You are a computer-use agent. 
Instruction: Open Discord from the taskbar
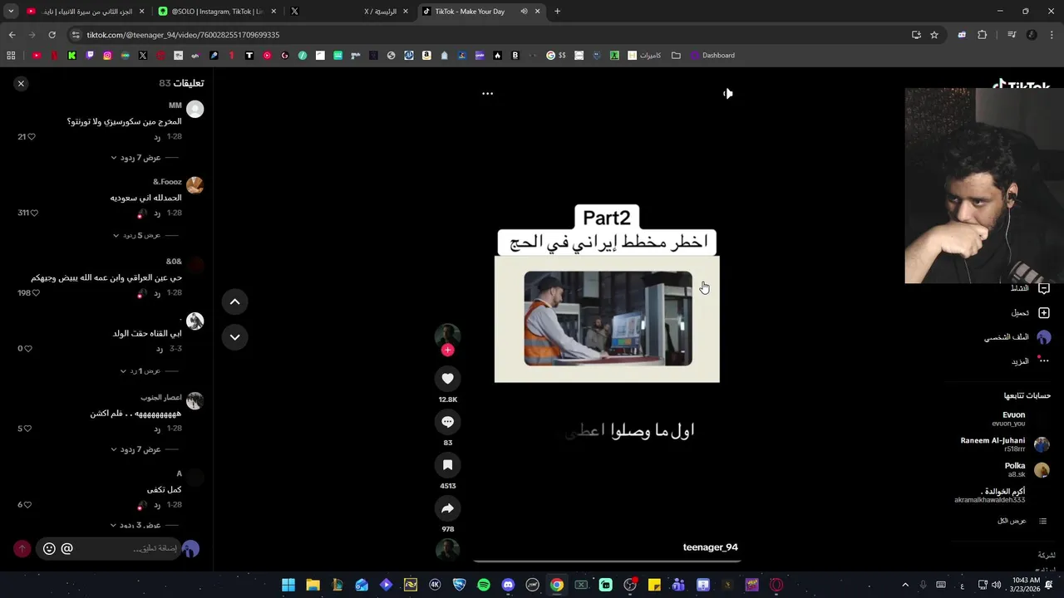(x=508, y=585)
